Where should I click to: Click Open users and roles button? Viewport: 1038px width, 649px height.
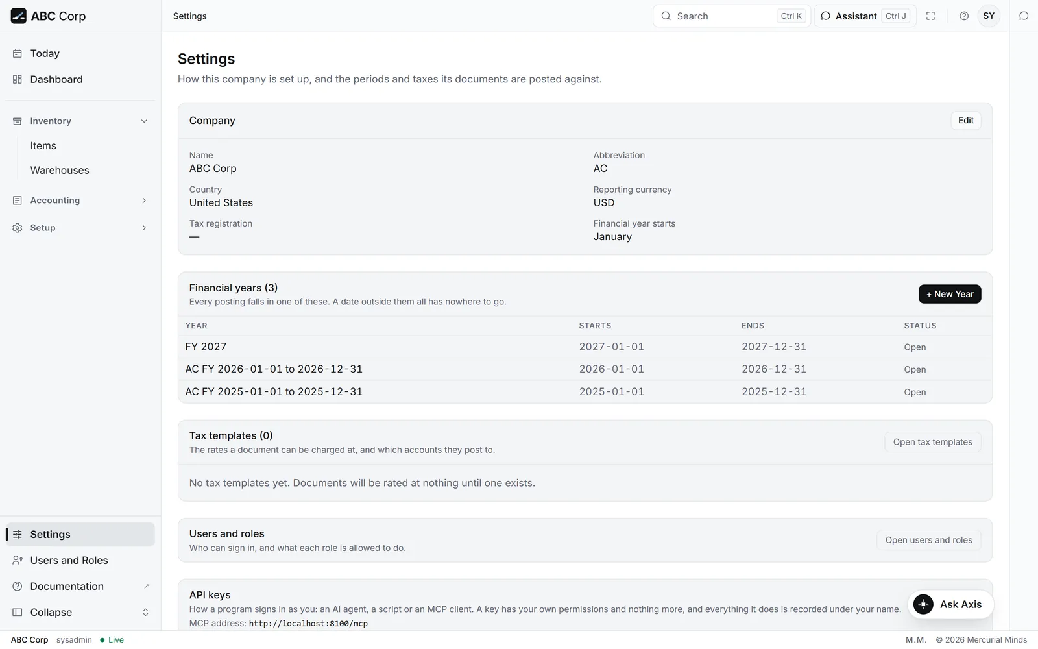point(929,540)
